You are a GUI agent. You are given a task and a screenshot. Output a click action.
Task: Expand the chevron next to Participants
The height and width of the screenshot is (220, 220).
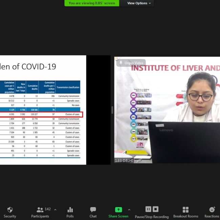[x=55, y=210]
